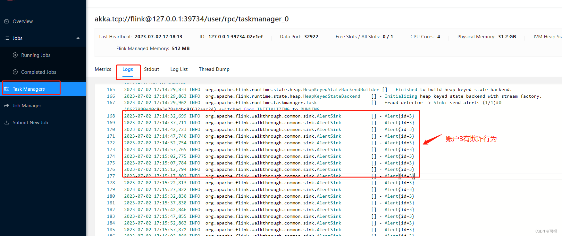Click the 'Initializing' keyword in line 166

coord(401,96)
